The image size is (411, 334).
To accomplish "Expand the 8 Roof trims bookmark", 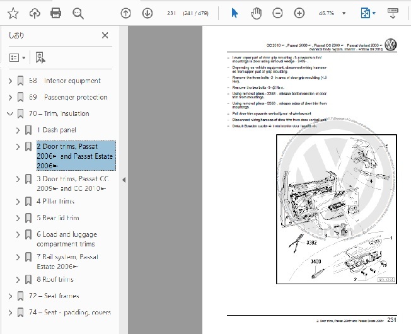I will pos(18,280).
